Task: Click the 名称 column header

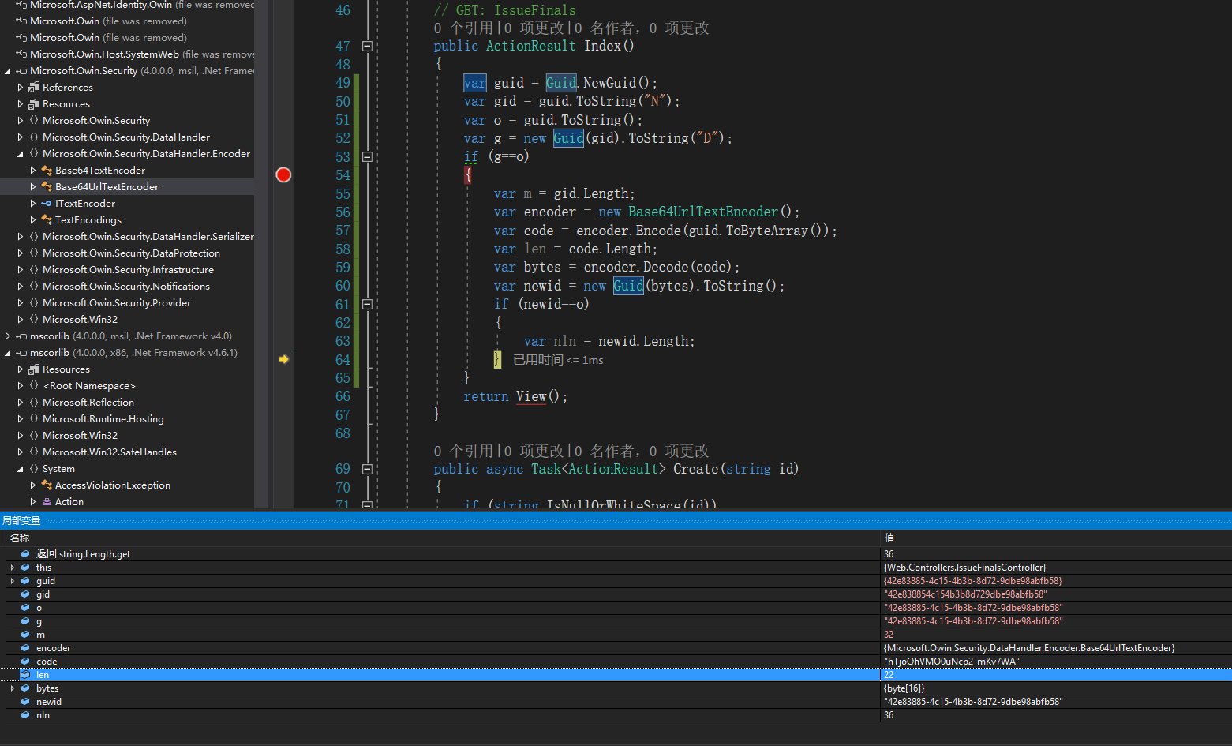Action: (x=20, y=538)
